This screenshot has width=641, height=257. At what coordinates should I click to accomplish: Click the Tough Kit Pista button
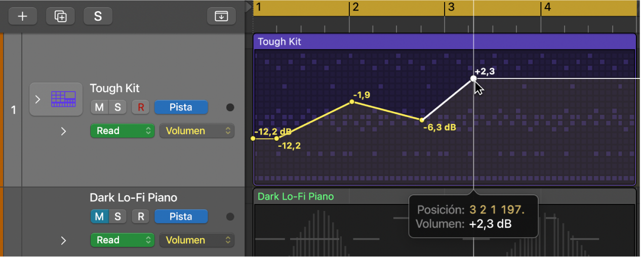(x=181, y=107)
